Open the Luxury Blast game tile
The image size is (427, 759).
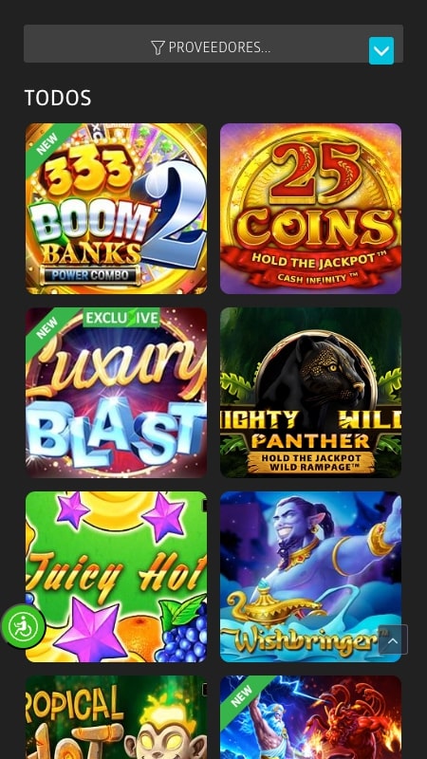(116, 393)
